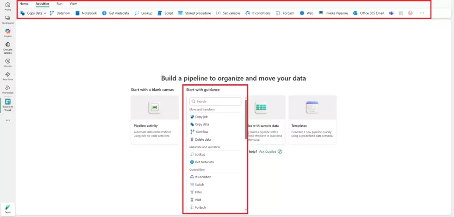Click the guidance list scroll up arrow
Viewport: 454px width, 217px height.
pos(246,98)
